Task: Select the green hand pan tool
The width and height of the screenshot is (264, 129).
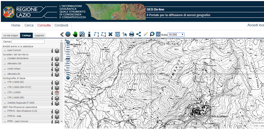Action: (75, 34)
